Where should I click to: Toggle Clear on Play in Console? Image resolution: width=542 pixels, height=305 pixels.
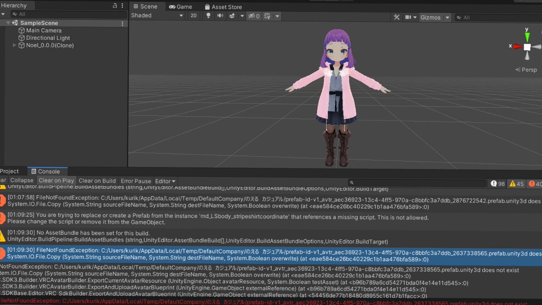(x=56, y=181)
